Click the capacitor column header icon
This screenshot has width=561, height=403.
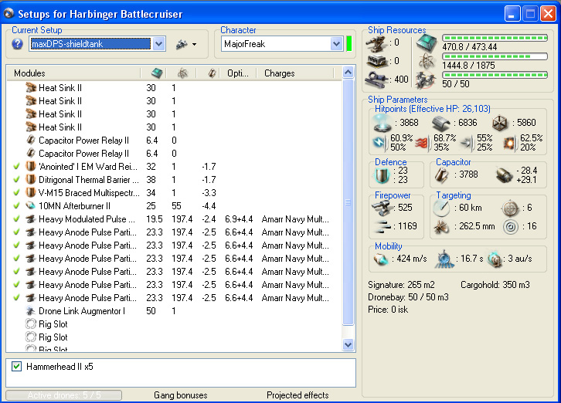click(x=212, y=73)
